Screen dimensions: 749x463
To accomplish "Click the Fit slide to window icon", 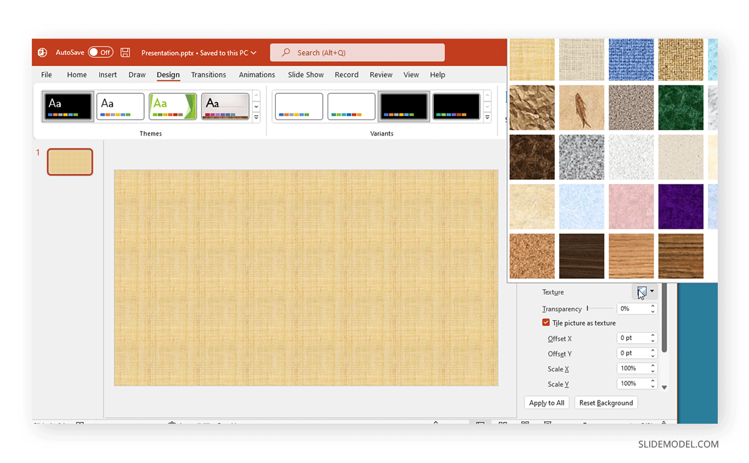I will coord(663,423).
